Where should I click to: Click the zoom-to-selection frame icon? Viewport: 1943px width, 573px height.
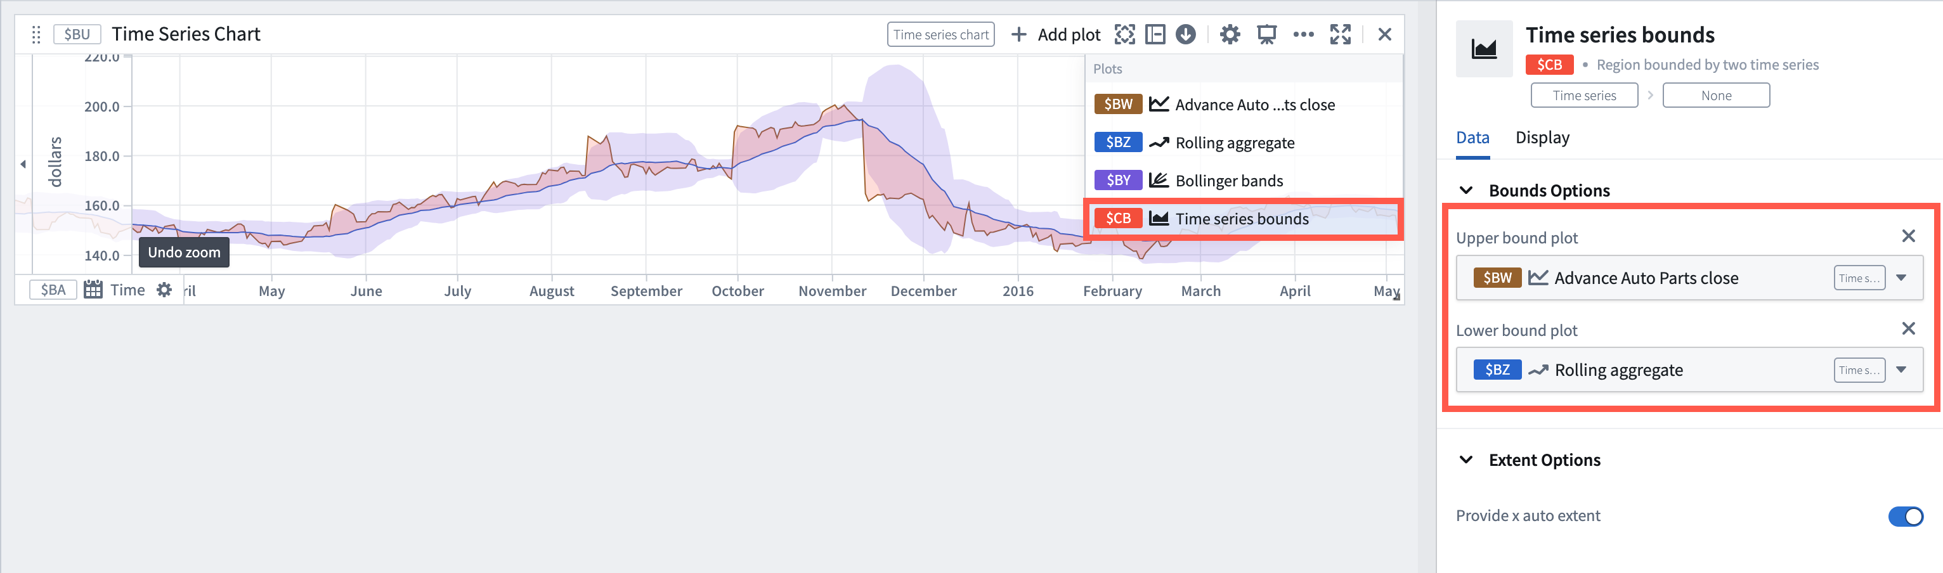coord(1124,35)
